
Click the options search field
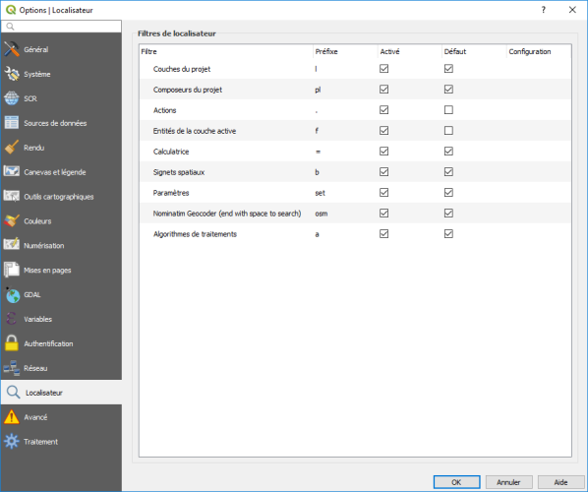61,27
